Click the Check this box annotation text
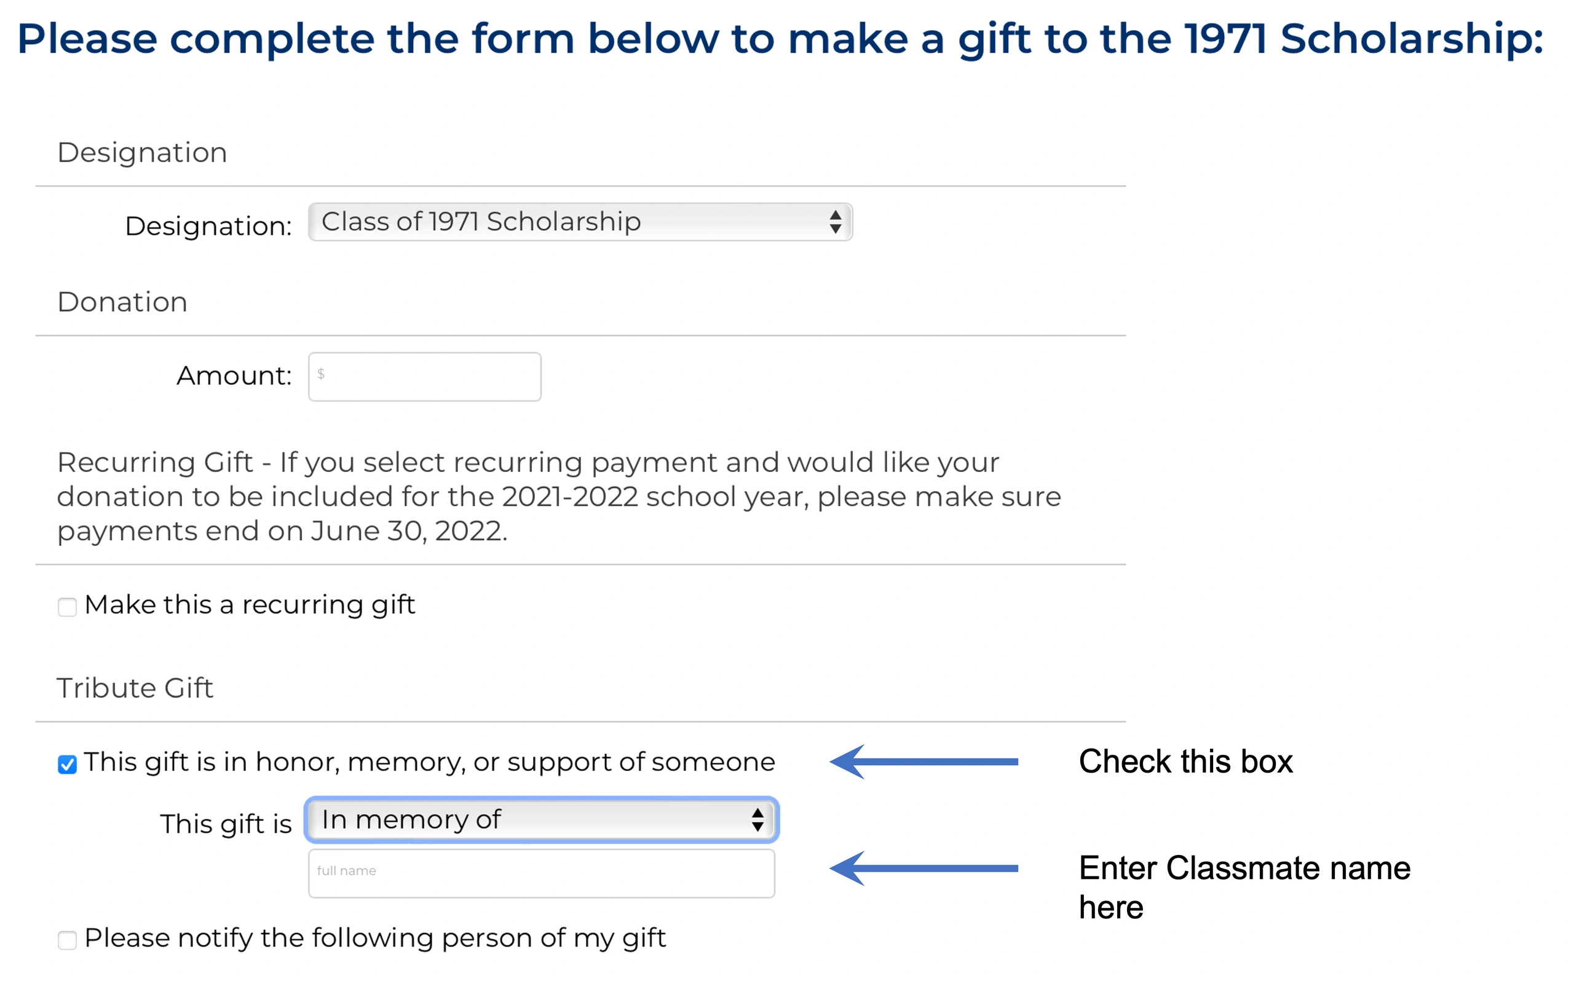This screenshot has width=1574, height=981. 1185,762
